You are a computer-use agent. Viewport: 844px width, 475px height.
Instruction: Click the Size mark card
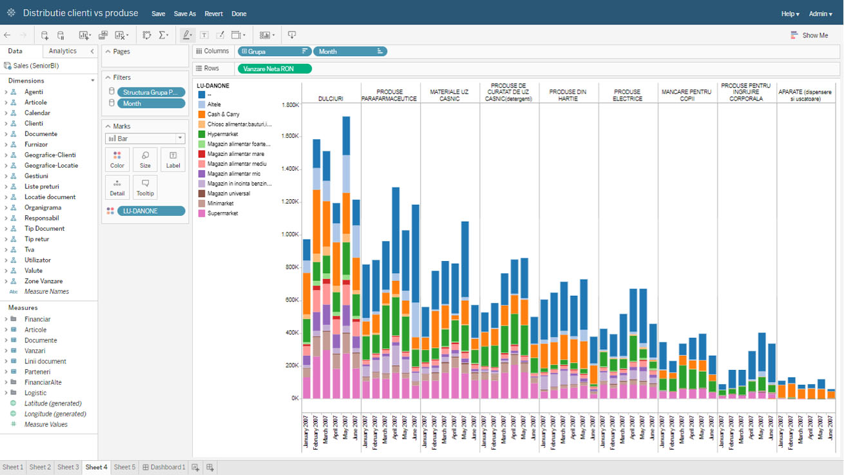[x=145, y=159]
